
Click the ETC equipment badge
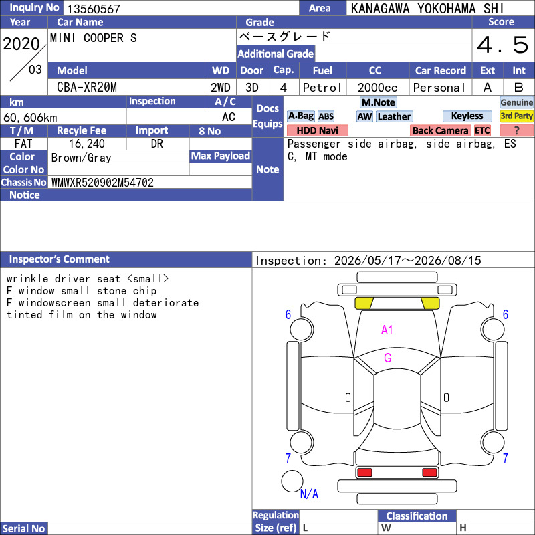482,130
